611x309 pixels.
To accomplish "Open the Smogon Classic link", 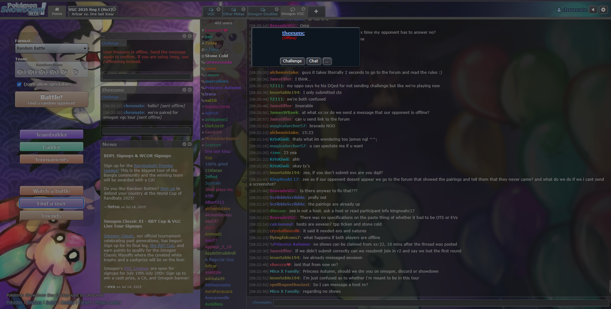I will point(119,236).
